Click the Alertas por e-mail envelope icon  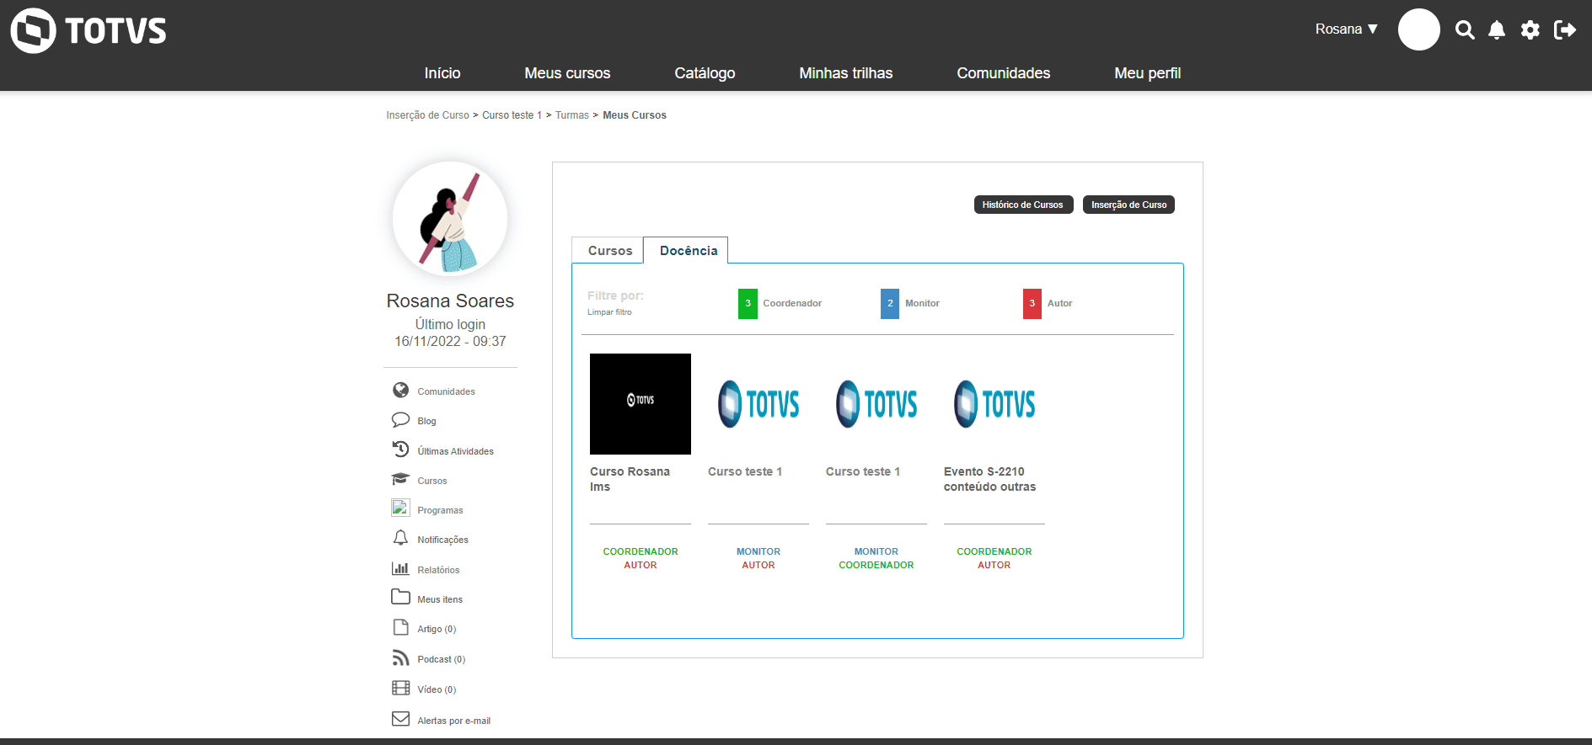click(400, 720)
